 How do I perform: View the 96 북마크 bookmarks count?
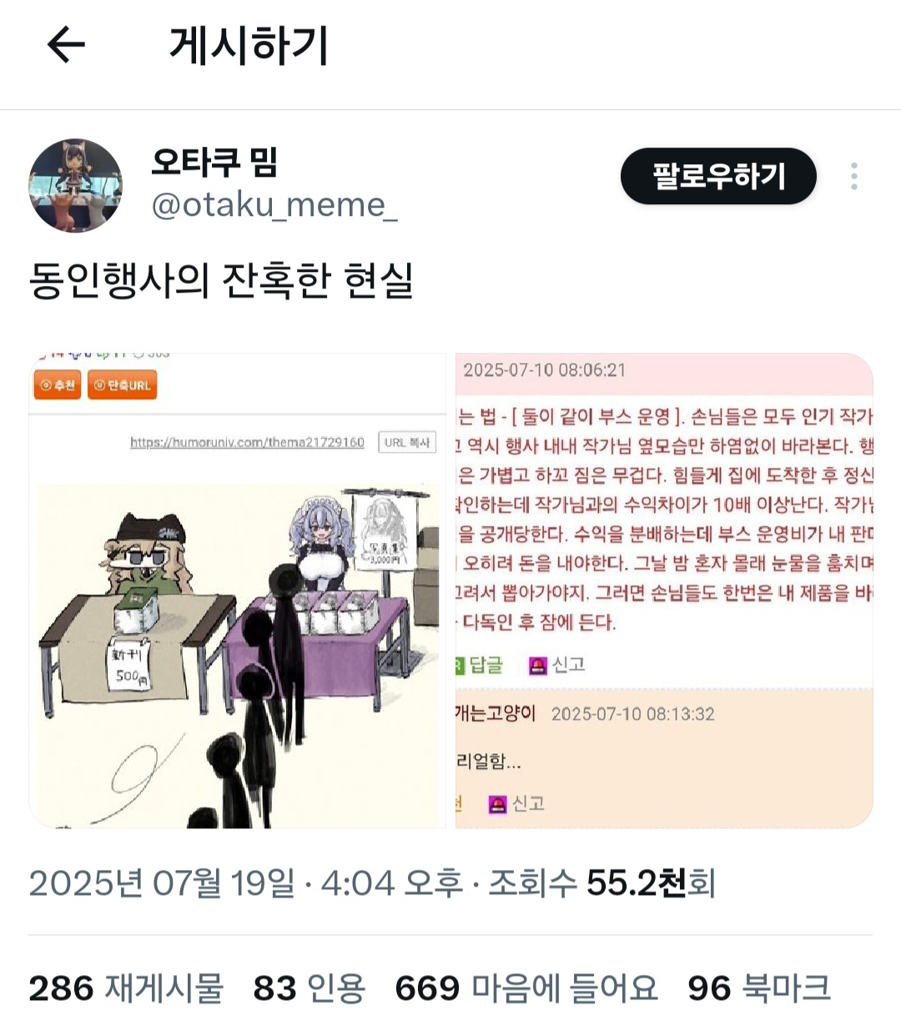coord(759,988)
